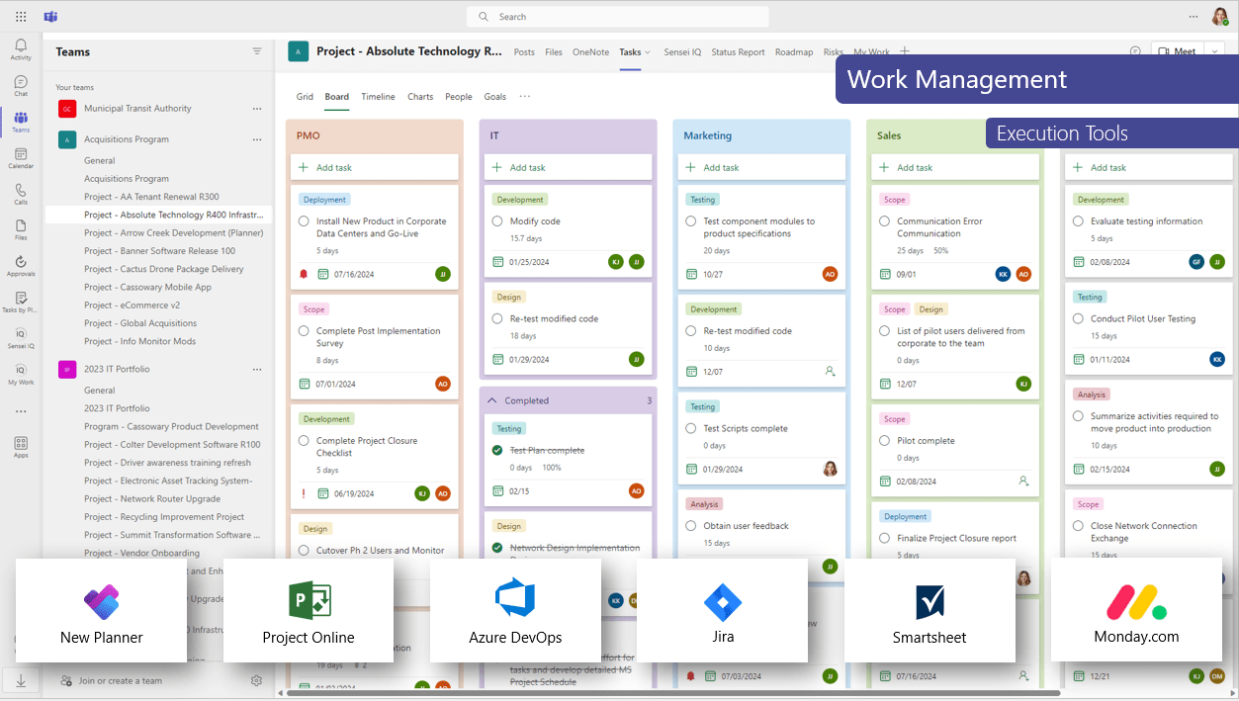Screen dimensions: 1239x701
Task: Open more options for 2023 IT Portfolio
Action: [x=257, y=369]
